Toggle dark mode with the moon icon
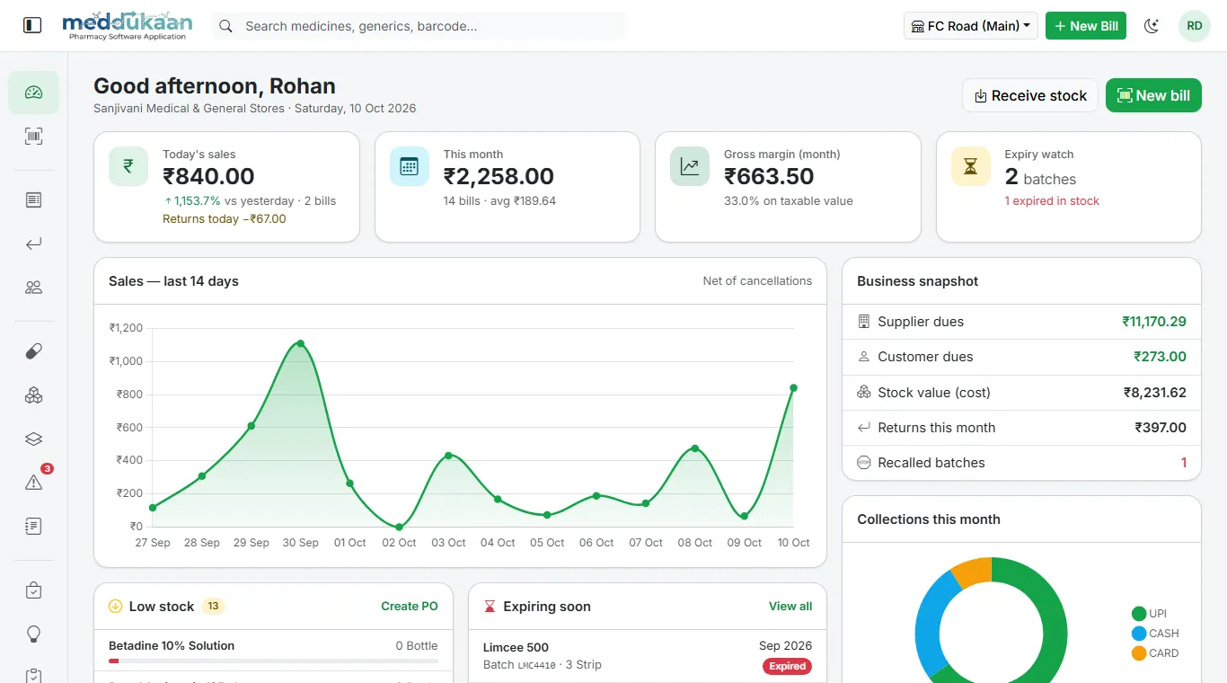 click(x=1152, y=26)
